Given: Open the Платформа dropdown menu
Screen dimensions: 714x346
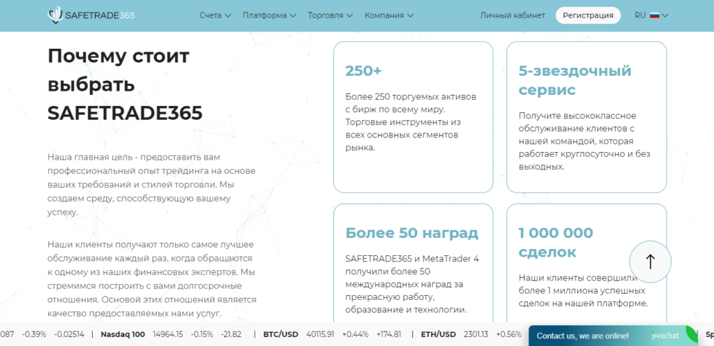Looking at the screenshot, I should point(269,15).
